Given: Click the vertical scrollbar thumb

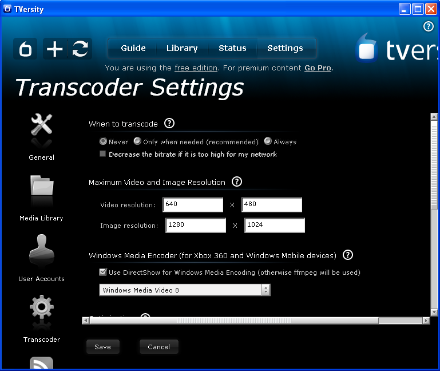Looking at the screenshot, I should click(x=434, y=165).
